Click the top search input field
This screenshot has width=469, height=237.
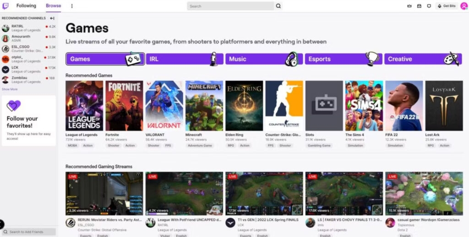(230, 6)
